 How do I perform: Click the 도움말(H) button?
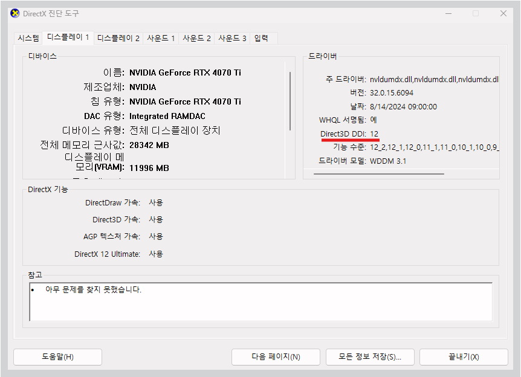tap(57, 356)
